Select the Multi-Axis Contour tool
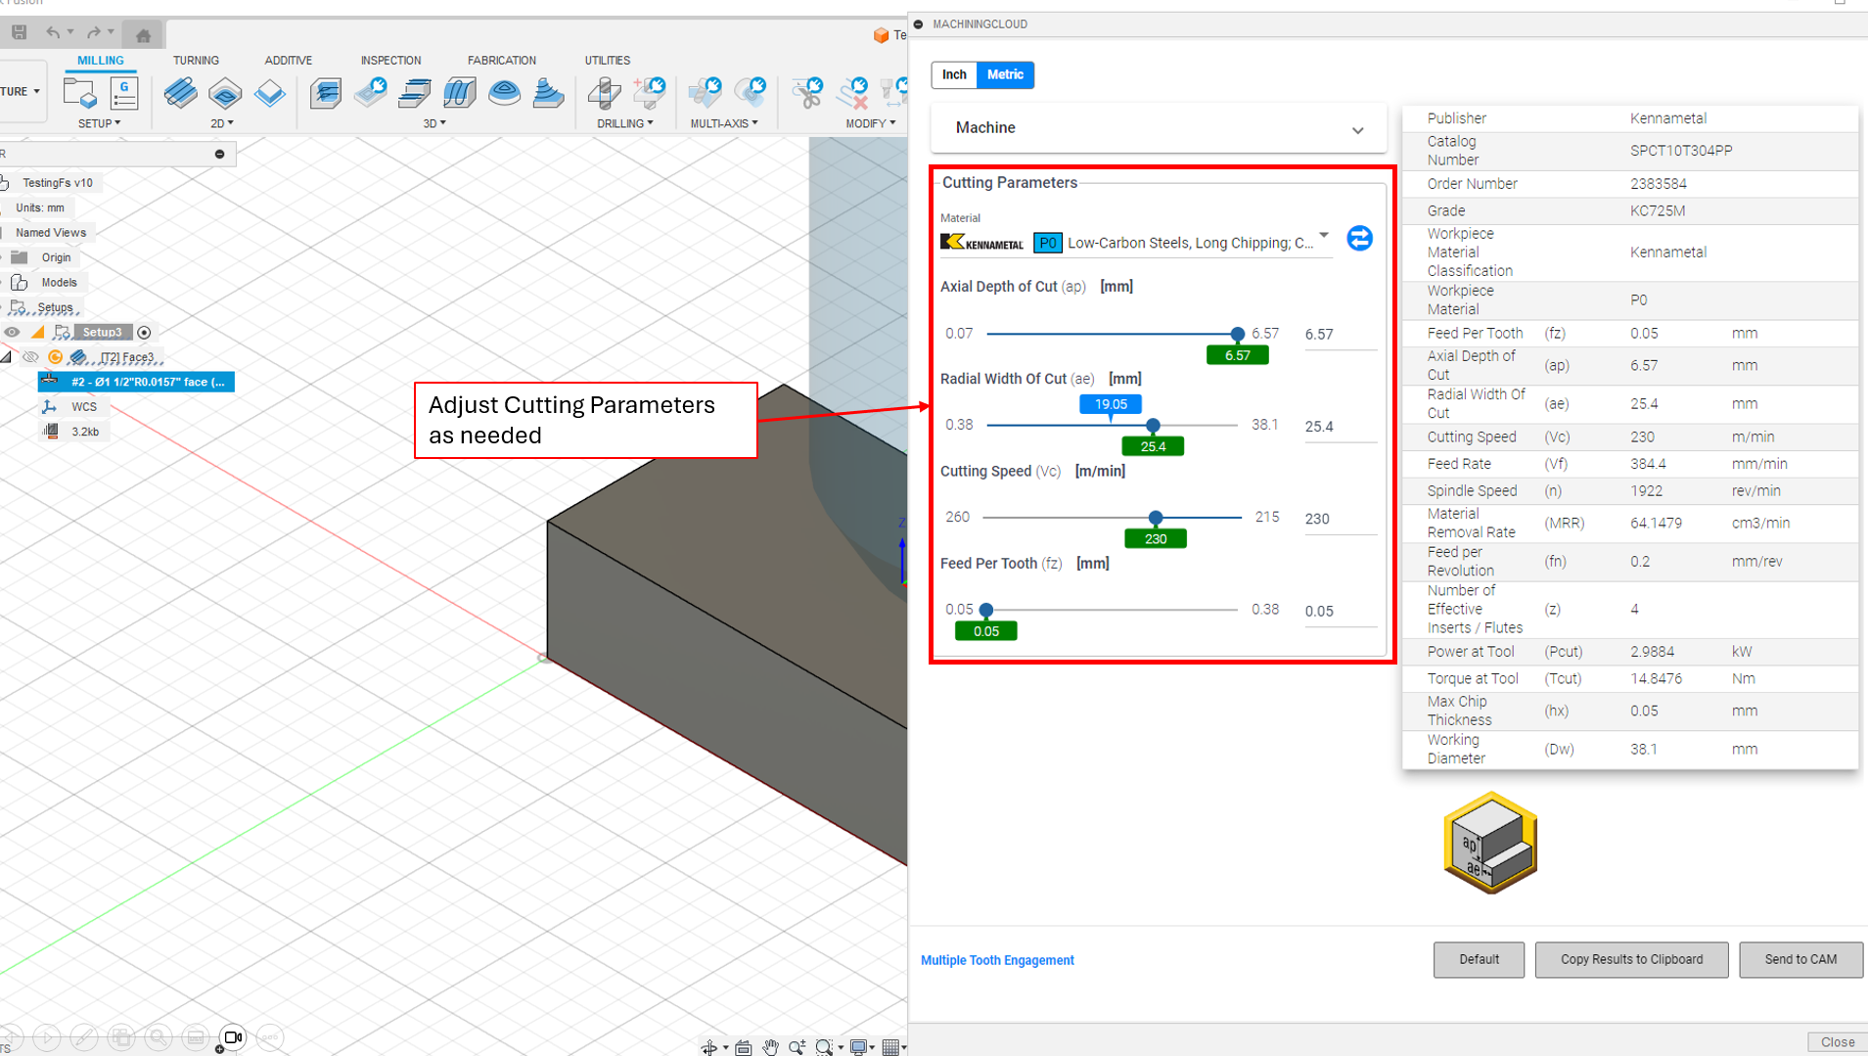 (x=751, y=94)
